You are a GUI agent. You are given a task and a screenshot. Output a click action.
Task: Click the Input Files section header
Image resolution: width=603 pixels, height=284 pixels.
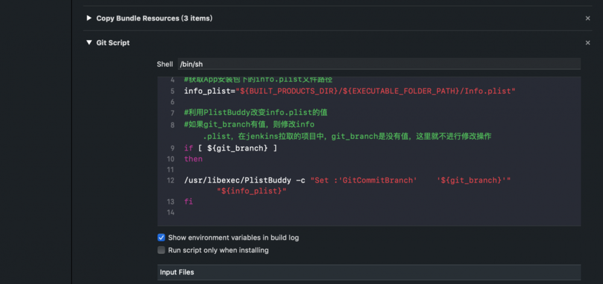(177, 273)
